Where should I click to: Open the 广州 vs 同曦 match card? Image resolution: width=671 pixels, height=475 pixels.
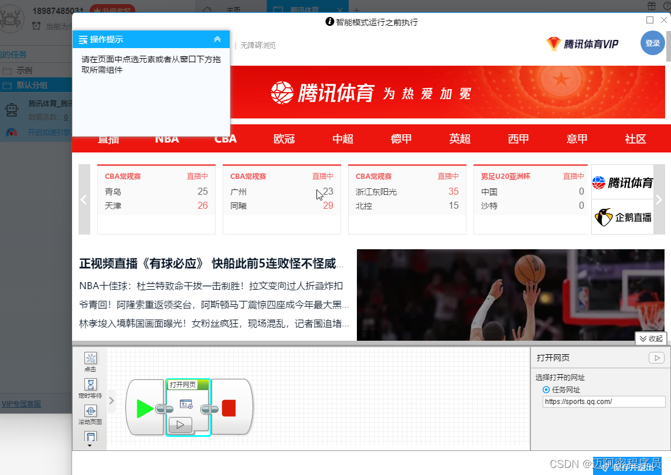point(281,199)
